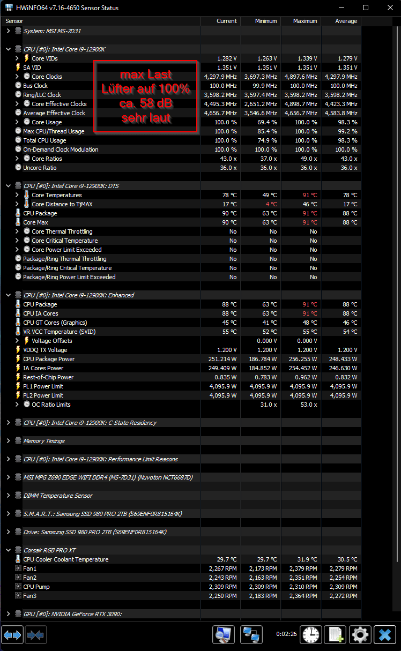Close sensor window with blue X button

pyautogui.click(x=385, y=635)
